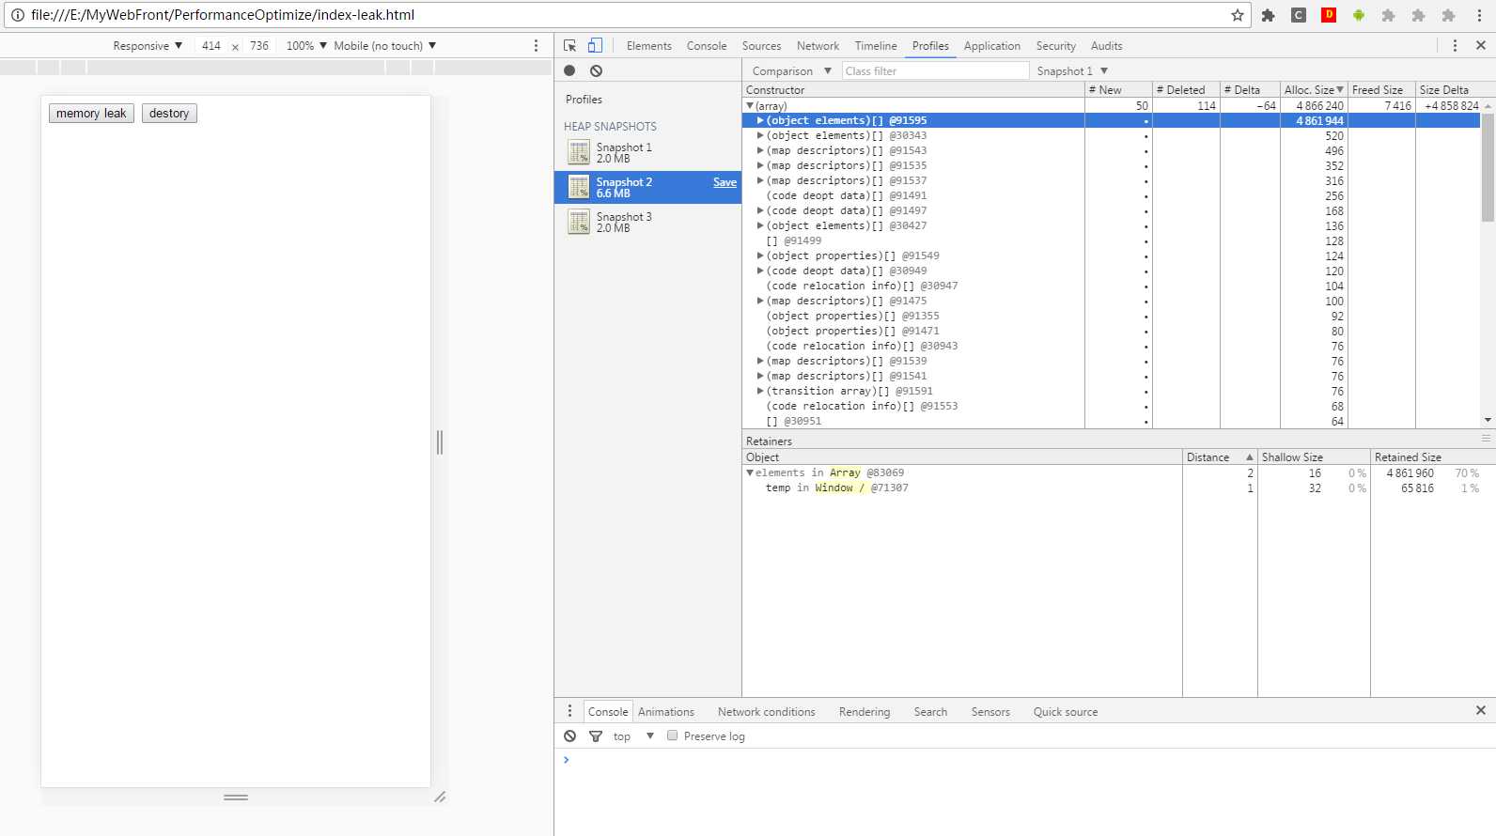Click the clear all profiles icon
Screen dimensions: 1496x836
[x=596, y=70]
